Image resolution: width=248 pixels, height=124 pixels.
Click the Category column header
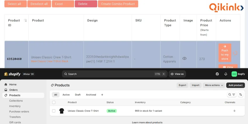pos(185,102)
